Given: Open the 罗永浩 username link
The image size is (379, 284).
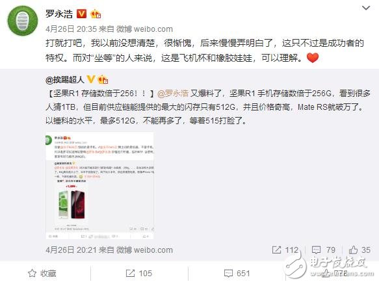Looking at the screenshot, I should 59,14.
